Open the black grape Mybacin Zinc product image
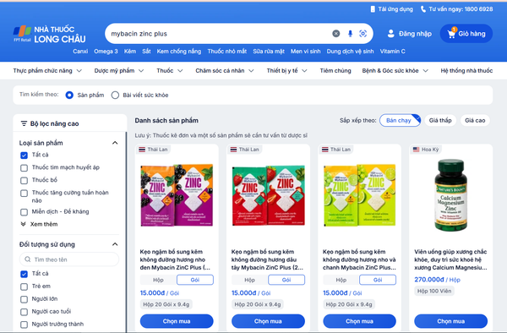The height and width of the screenshot is (333, 507). point(177,195)
